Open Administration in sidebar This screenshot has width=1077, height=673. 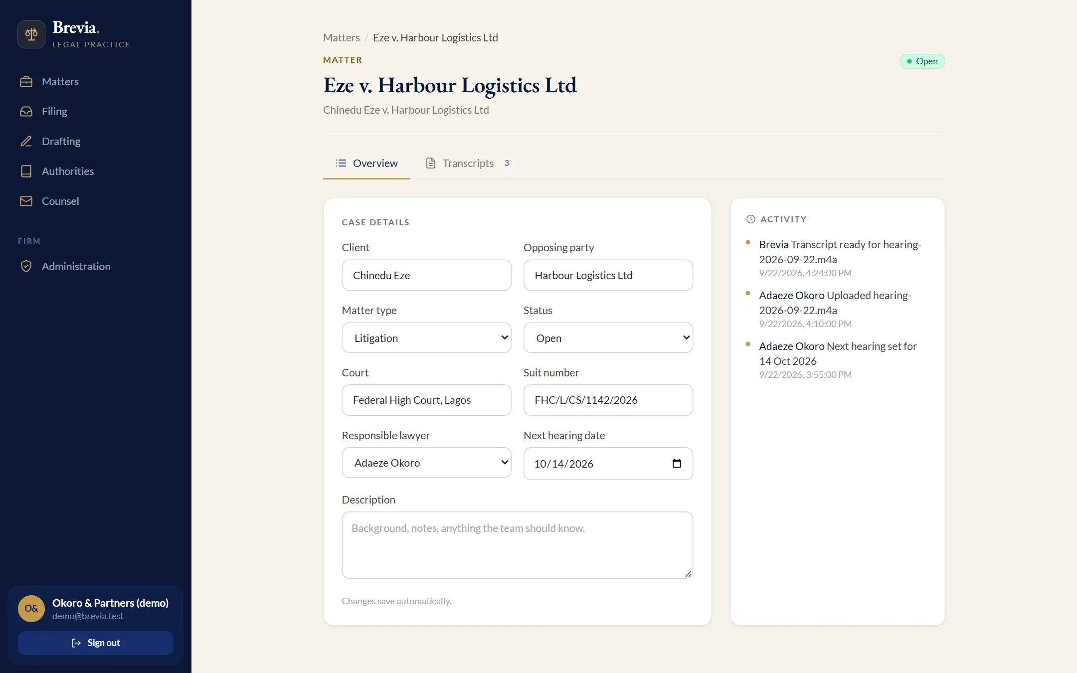tap(96, 267)
